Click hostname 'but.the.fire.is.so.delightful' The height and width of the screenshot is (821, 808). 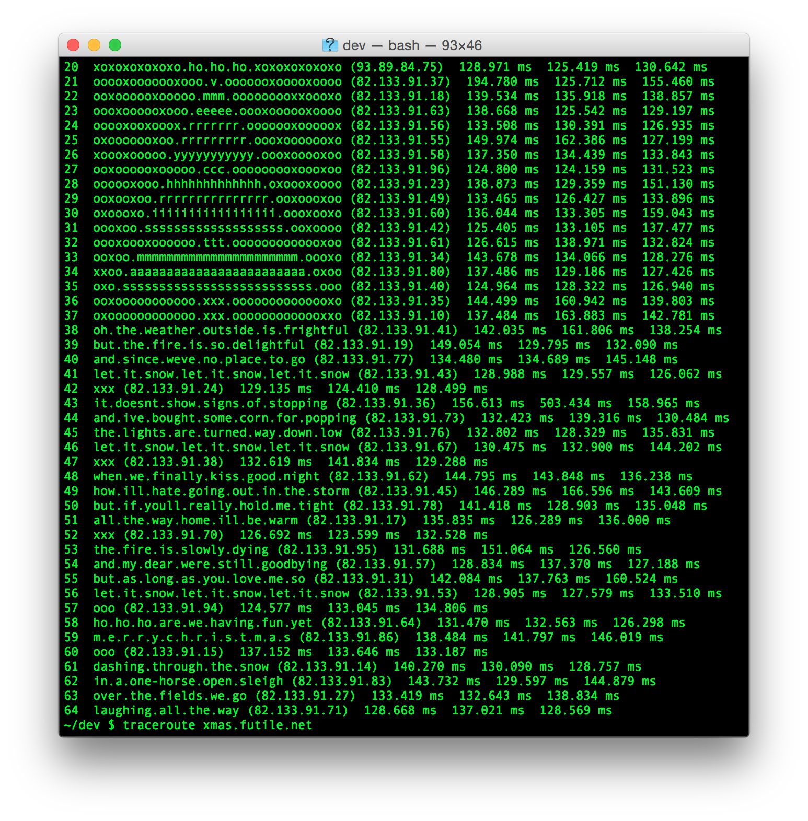199,345
